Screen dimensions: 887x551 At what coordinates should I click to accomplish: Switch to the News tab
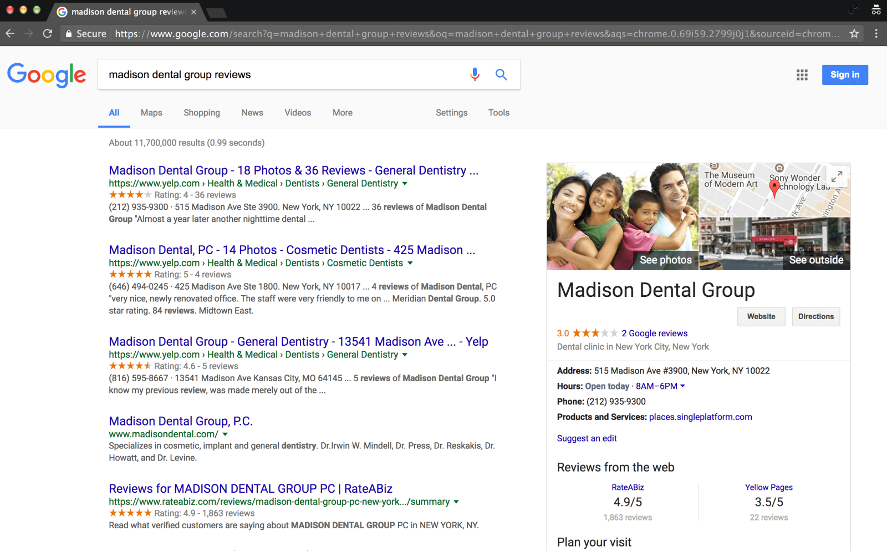[252, 113]
